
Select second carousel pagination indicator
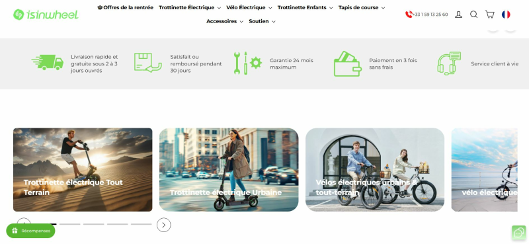coord(70,224)
